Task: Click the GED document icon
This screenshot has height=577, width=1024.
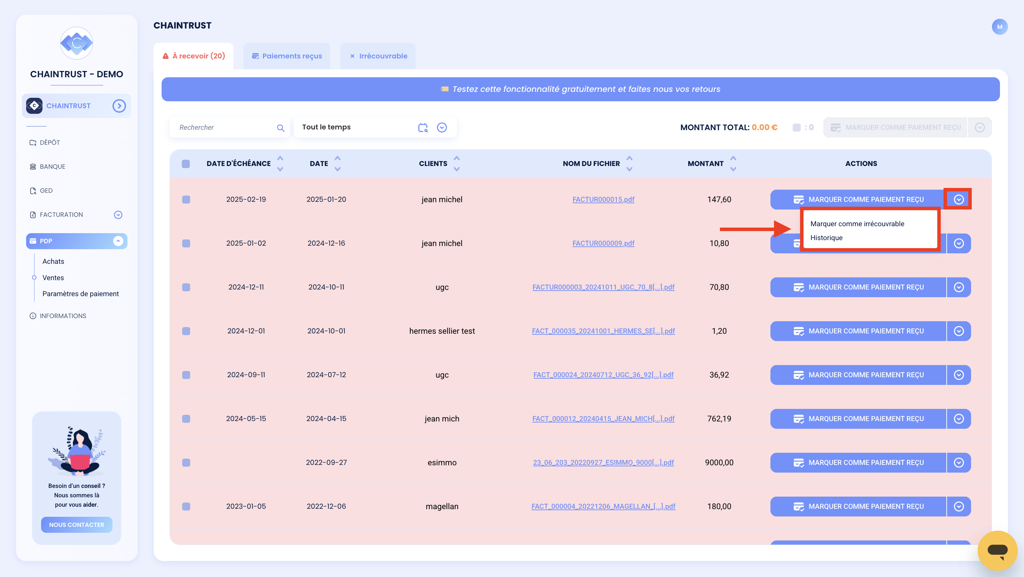Action: [x=33, y=191]
